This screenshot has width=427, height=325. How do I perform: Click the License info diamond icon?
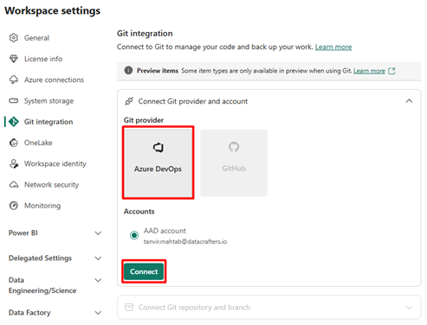point(14,59)
